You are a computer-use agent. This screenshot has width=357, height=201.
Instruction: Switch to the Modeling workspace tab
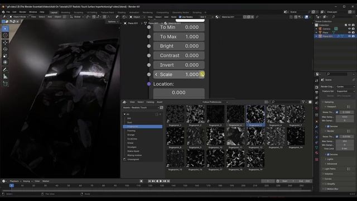pyautogui.click(x=66, y=12)
